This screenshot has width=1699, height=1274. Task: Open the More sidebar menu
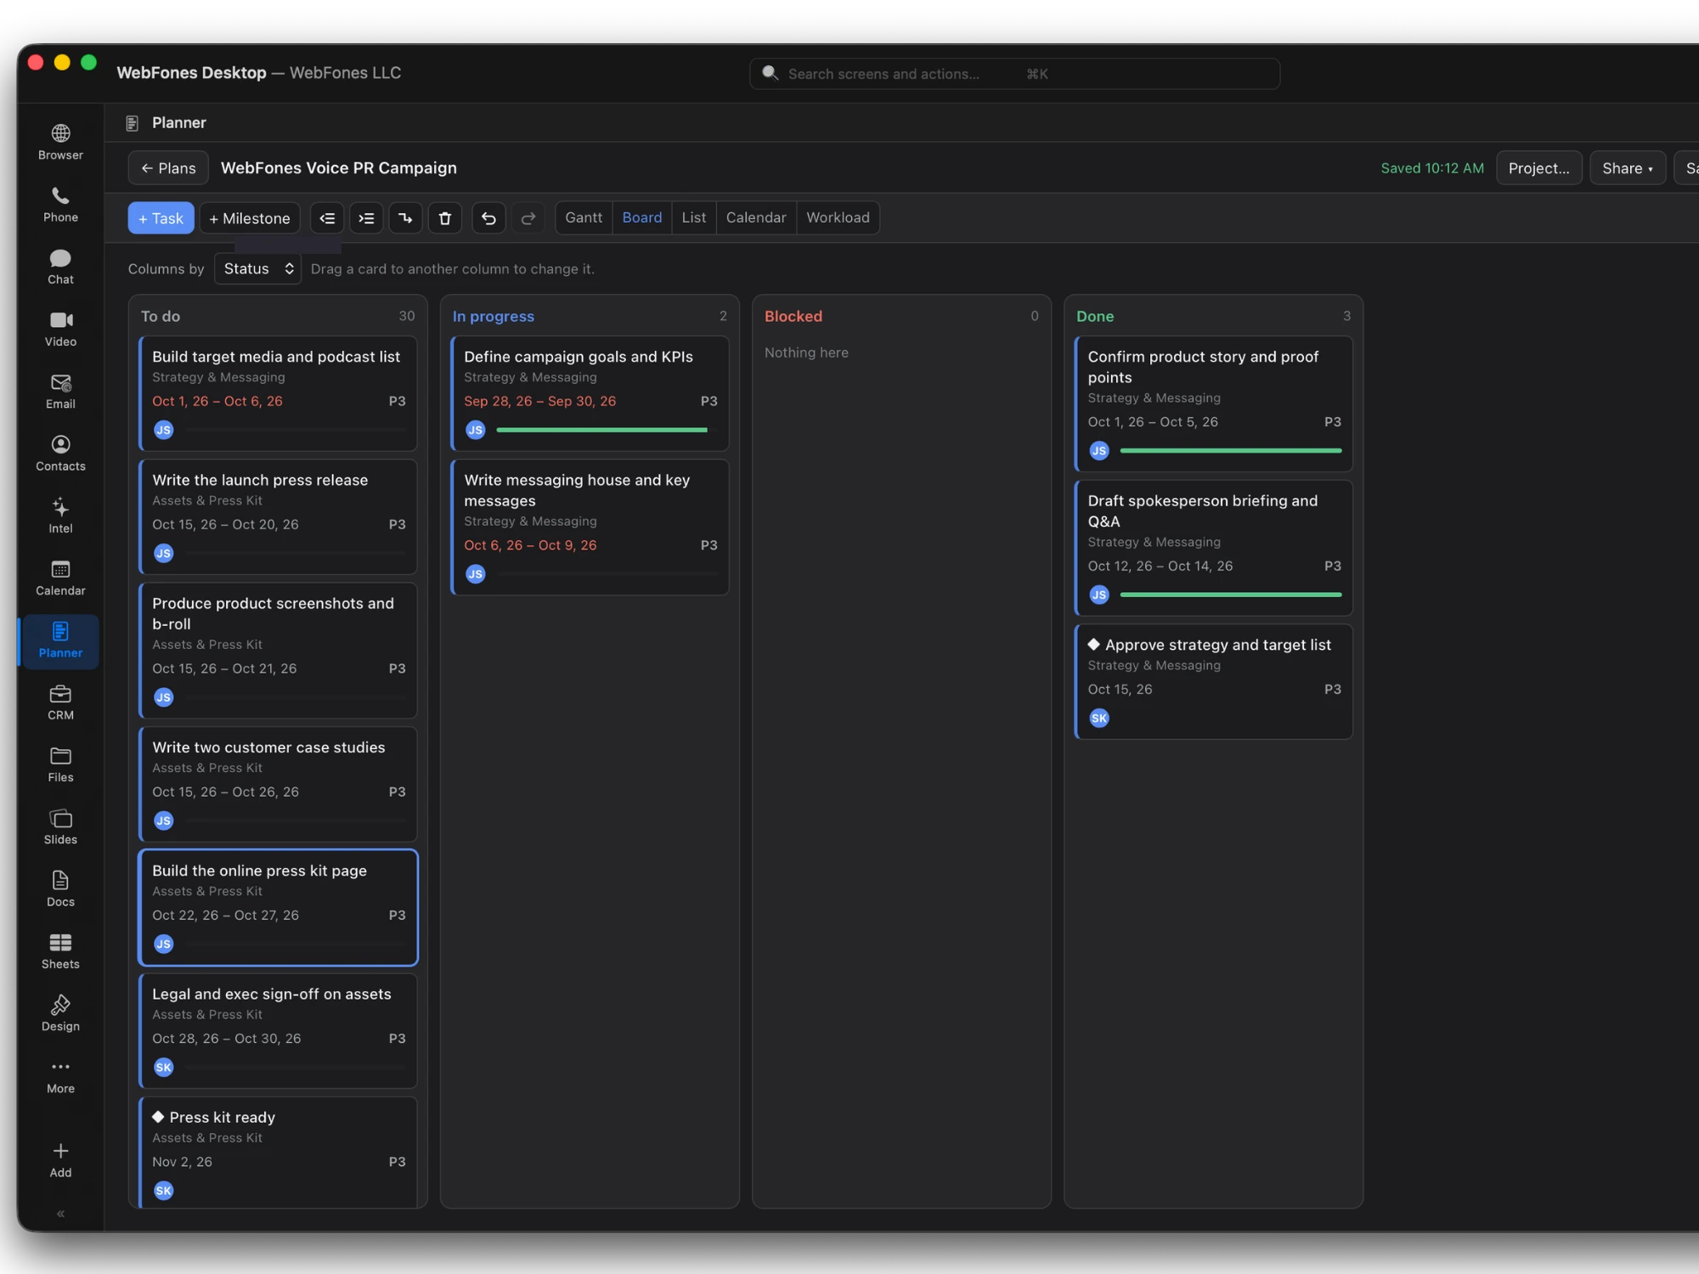coord(60,1076)
